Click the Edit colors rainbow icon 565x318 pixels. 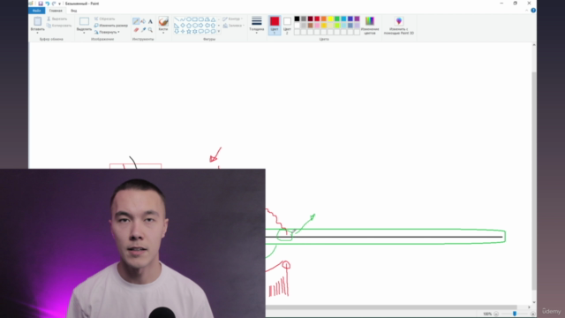(370, 21)
